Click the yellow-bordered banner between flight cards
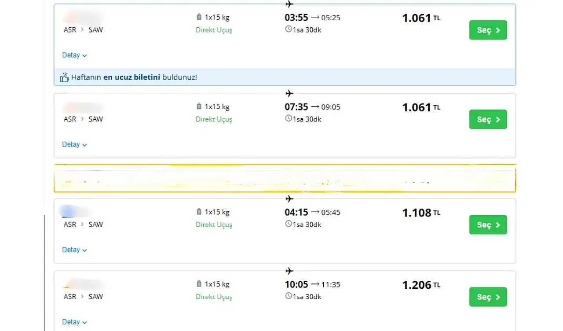Screen dimensions: 563x331 pyautogui.click(x=285, y=178)
